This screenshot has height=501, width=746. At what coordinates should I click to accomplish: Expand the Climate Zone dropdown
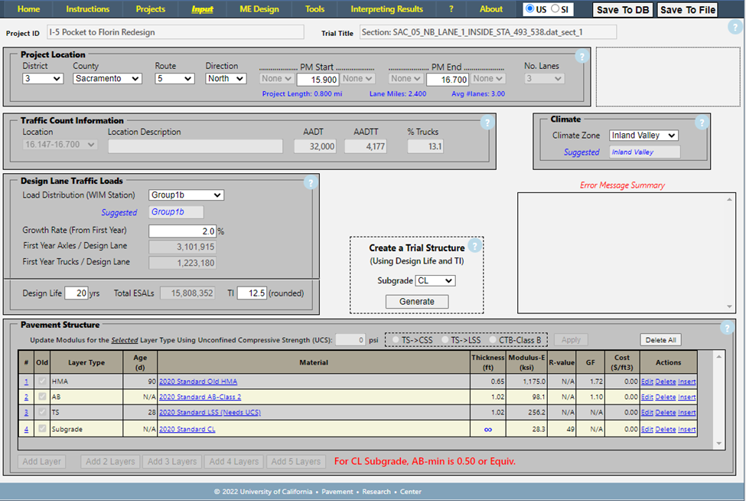tap(643, 136)
